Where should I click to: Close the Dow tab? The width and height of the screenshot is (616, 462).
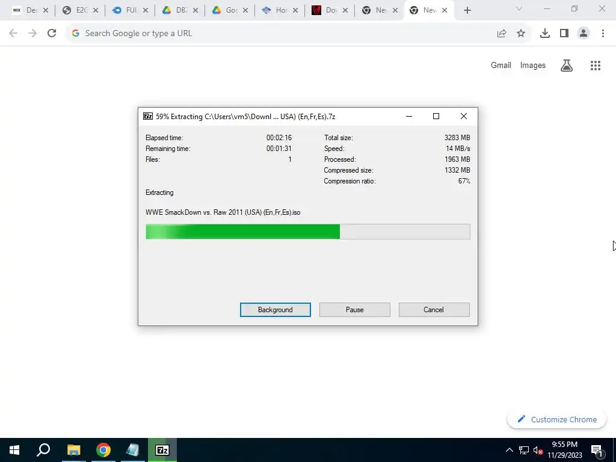tap(345, 10)
